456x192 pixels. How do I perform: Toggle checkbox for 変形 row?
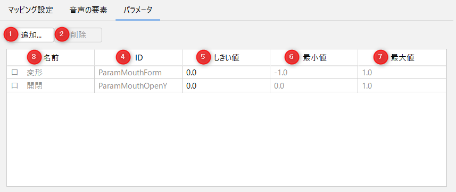pos(14,73)
